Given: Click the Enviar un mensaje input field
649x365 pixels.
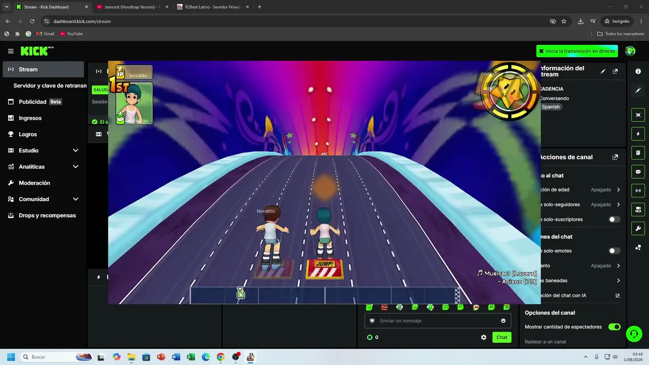Looking at the screenshot, I should [x=437, y=320].
